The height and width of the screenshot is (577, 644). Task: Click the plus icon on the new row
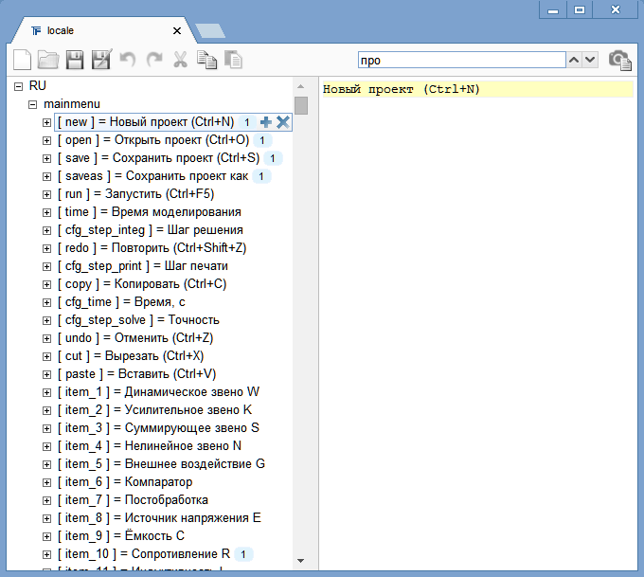266,122
